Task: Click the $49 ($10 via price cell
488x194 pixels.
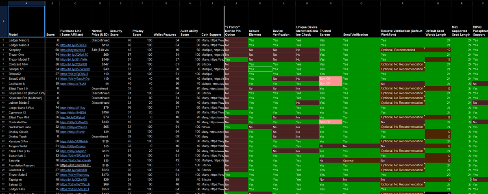Action: point(100,50)
